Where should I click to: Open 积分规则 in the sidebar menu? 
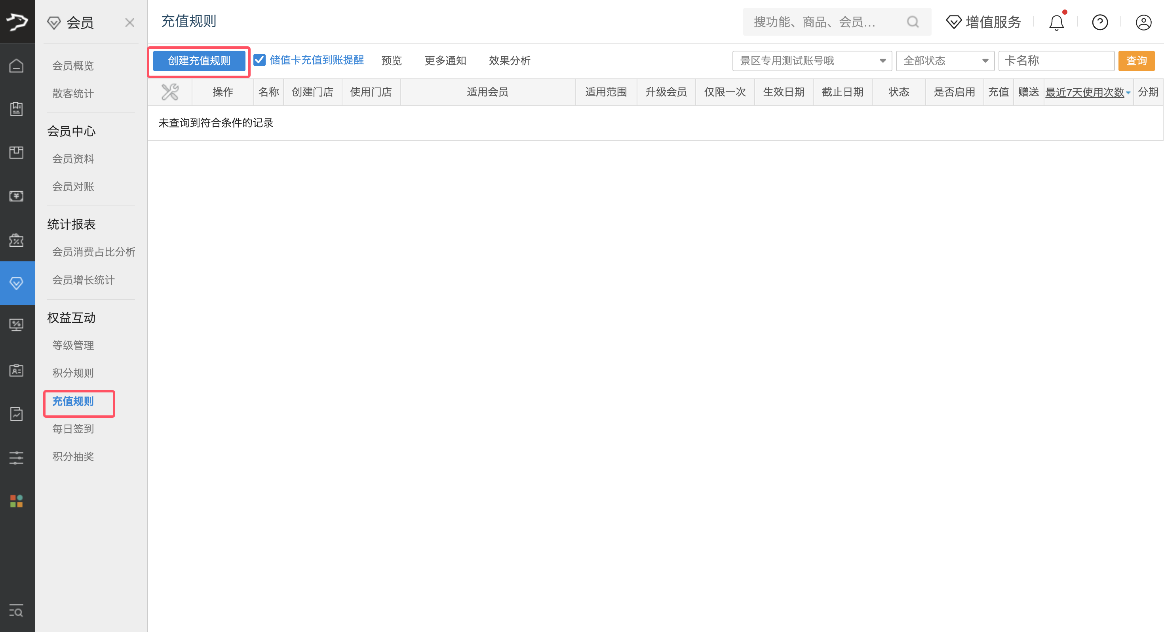tap(73, 373)
